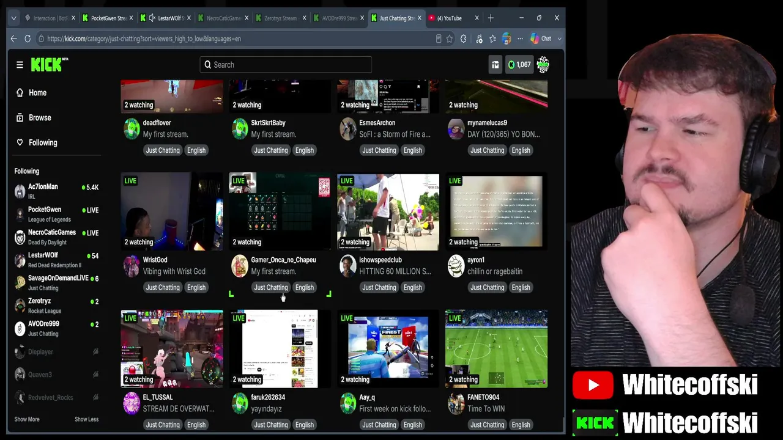
Task: Click the Kick search field
Action: [286, 65]
